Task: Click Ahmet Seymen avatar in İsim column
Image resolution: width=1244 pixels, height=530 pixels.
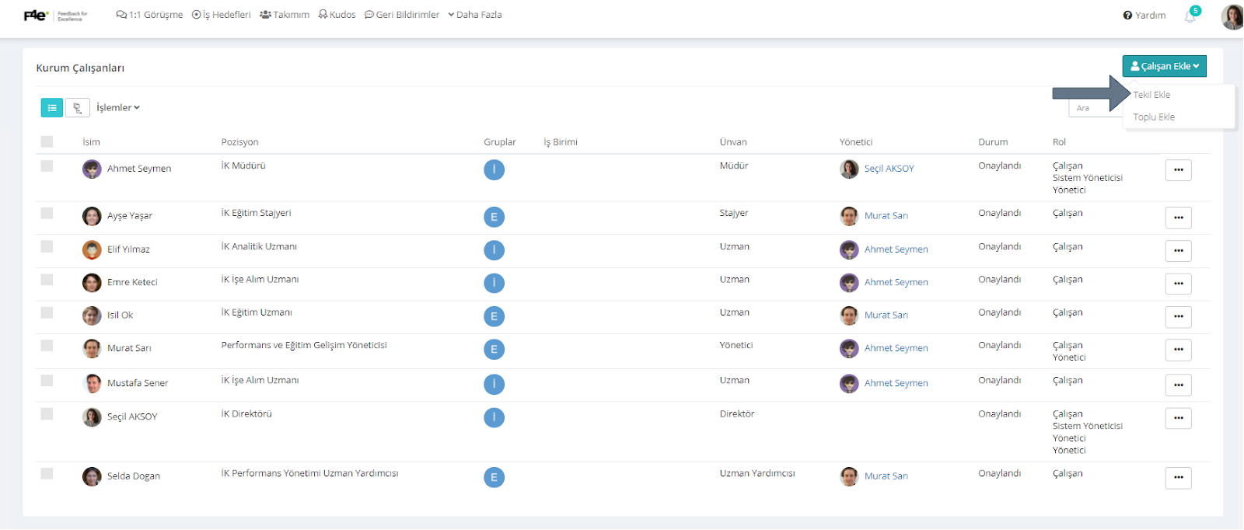Action: [x=92, y=169]
